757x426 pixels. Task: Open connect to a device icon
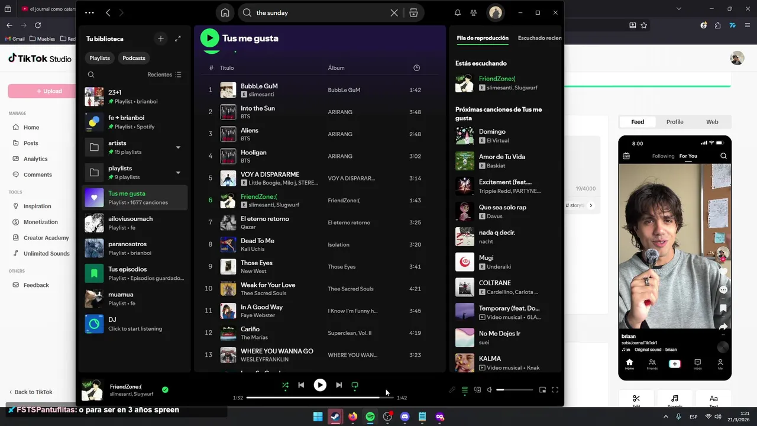coord(477,390)
